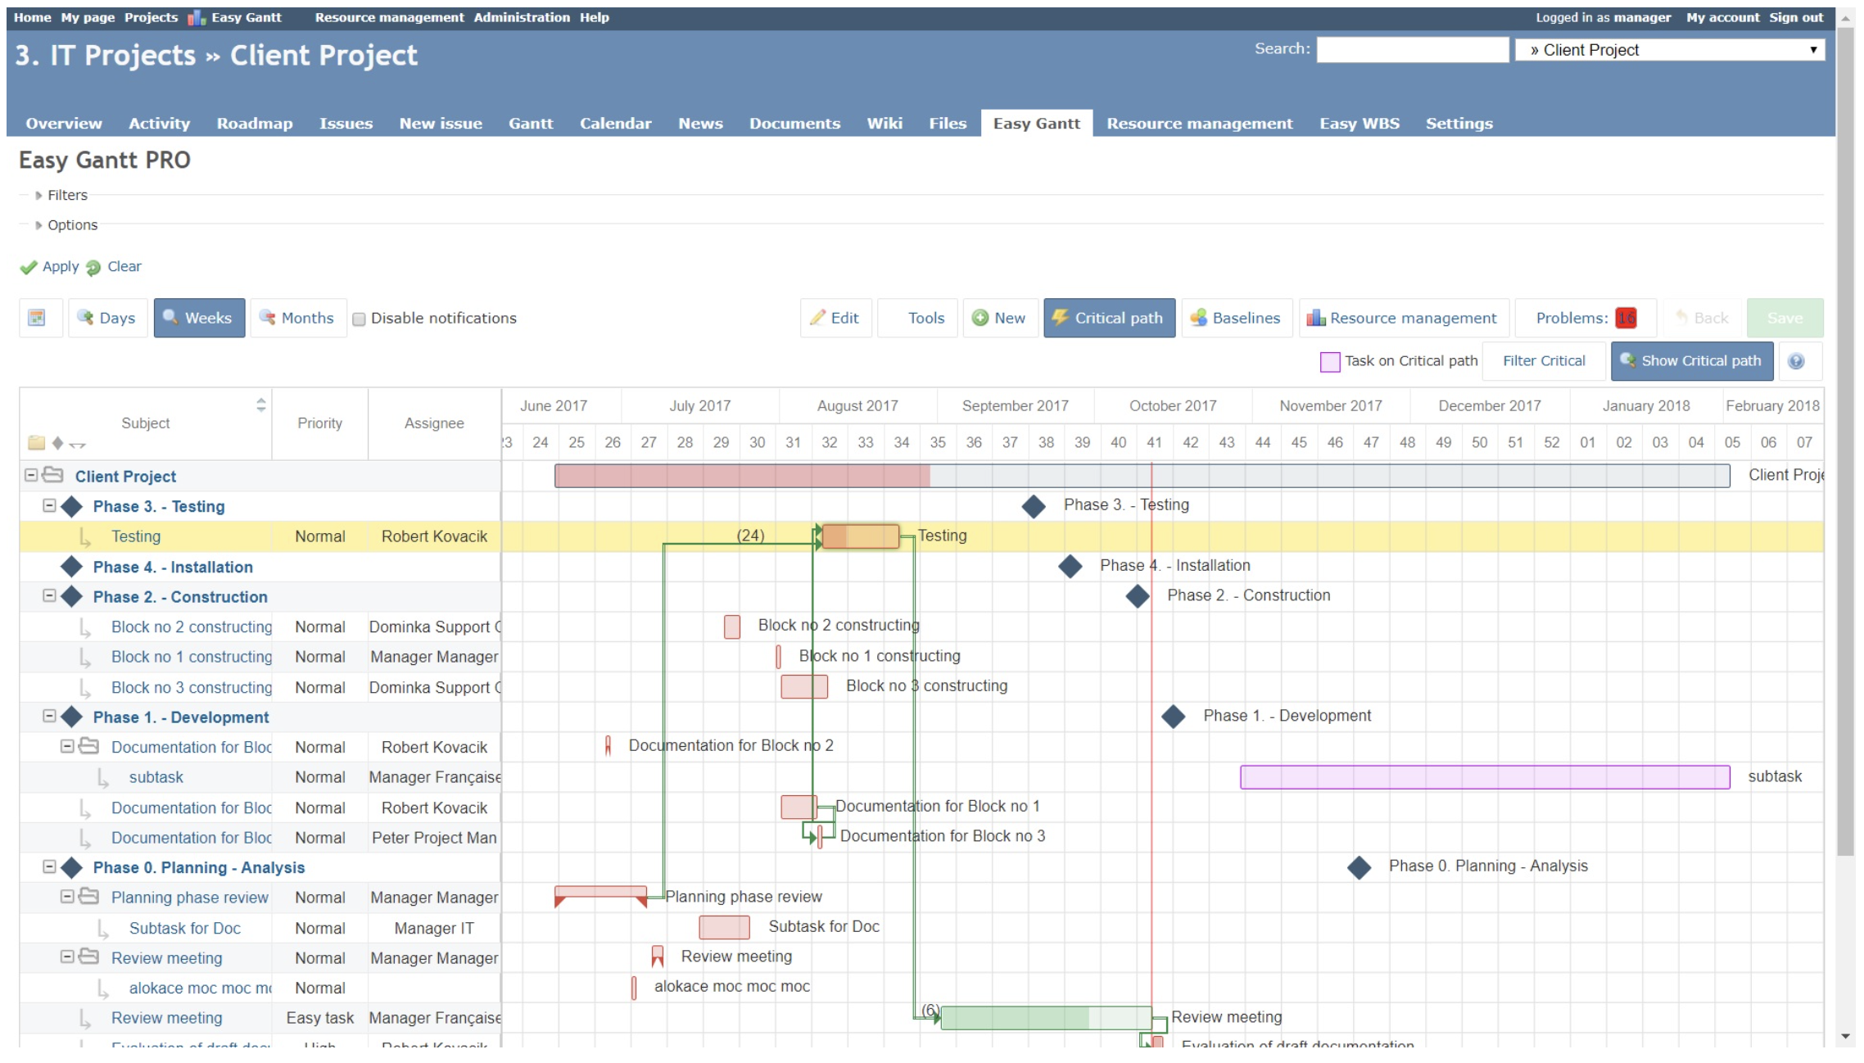Toggle Show Critical path button

1691,361
